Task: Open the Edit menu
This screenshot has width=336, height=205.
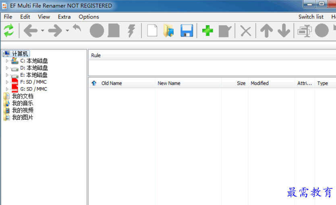Action: click(x=25, y=16)
